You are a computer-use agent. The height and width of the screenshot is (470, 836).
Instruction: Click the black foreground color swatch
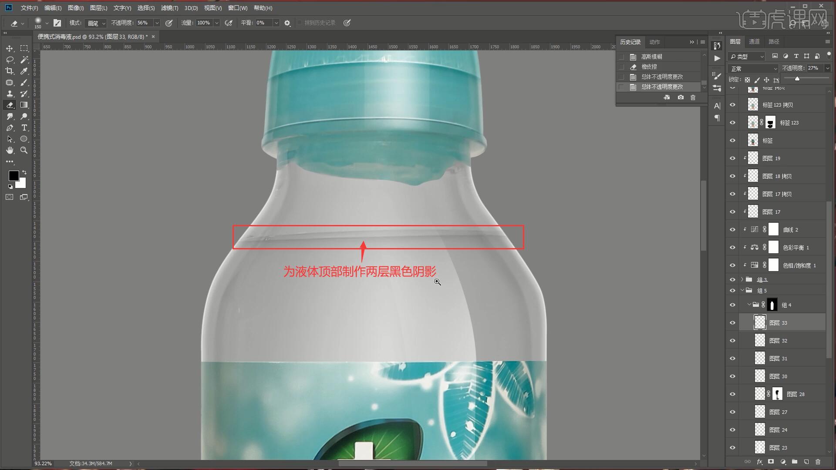(13, 175)
